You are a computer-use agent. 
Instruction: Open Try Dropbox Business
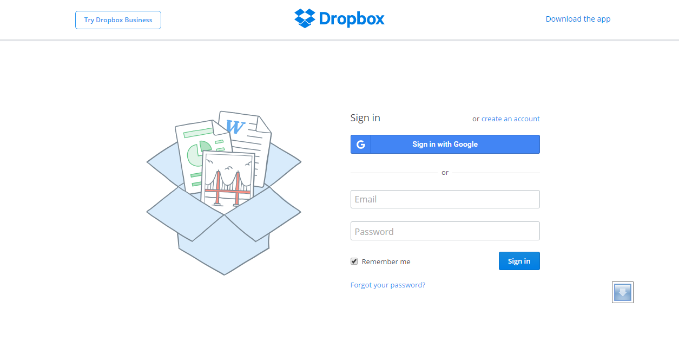point(118,20)
